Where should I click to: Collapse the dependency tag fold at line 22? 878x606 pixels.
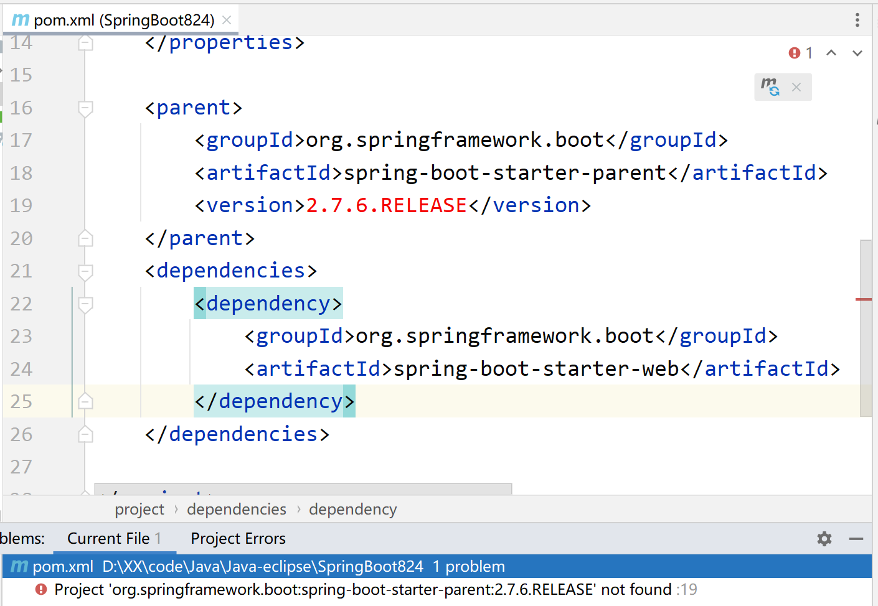click(x=86, y=304)
